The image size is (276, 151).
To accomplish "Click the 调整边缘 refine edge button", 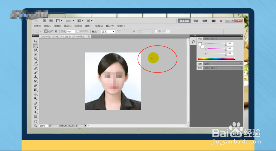I will pyautogui.click(x=162, y=31).
